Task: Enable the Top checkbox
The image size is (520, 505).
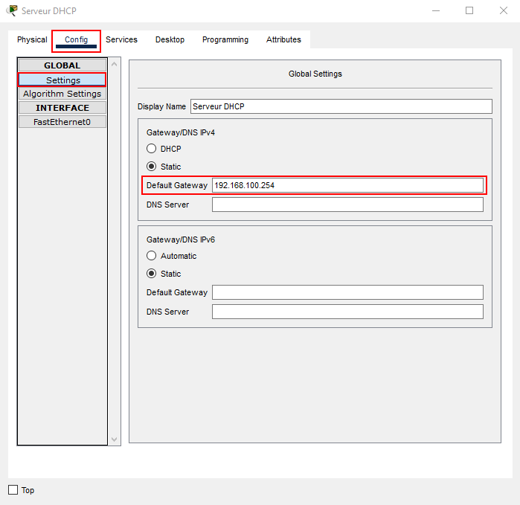Action: click(x=13, y=489)
